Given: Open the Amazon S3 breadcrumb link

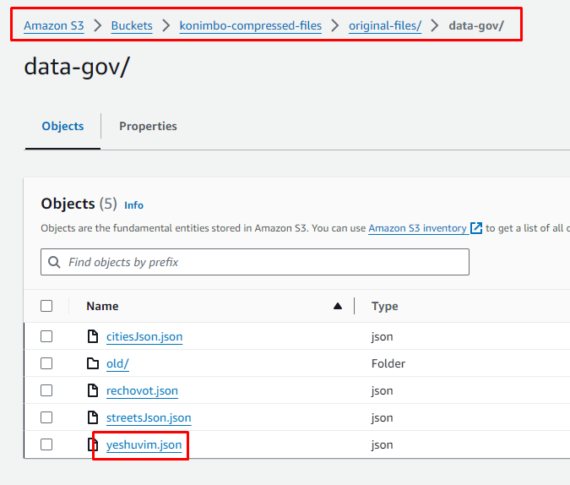Looking at the screenshot, I should [54, 26].
